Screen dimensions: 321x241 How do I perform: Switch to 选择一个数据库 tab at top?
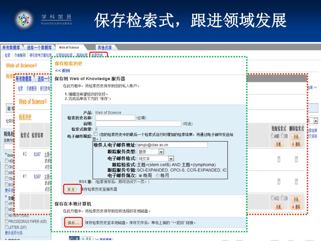tap(39, 48)
